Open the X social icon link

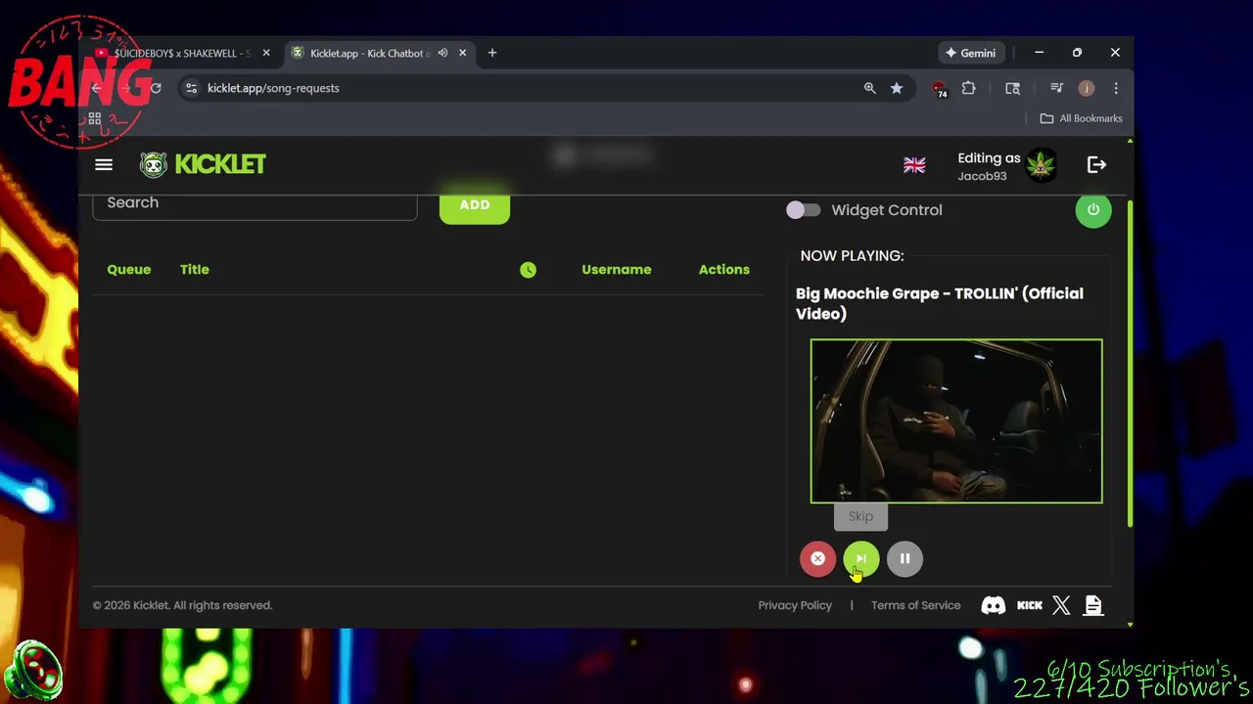tap(1061, 605)
